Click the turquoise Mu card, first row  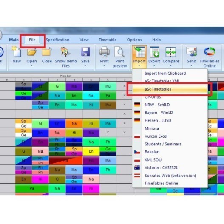(108, 86)
